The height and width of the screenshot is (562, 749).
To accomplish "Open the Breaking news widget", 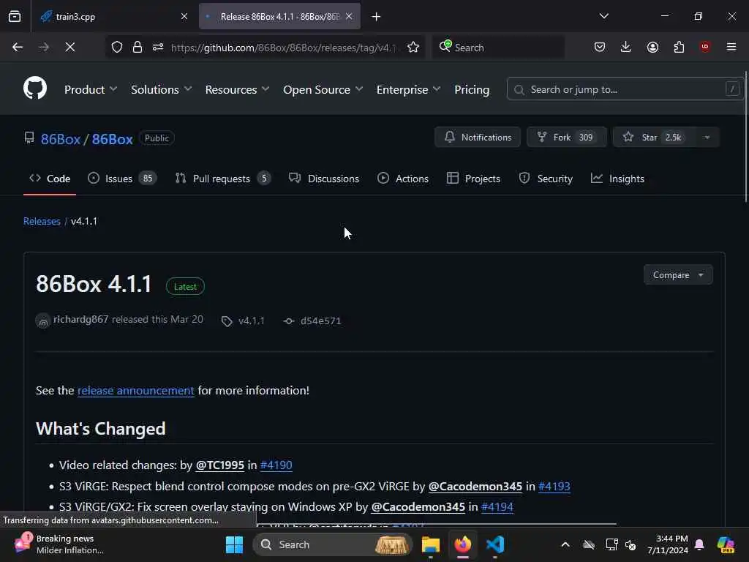I will 60,544.
